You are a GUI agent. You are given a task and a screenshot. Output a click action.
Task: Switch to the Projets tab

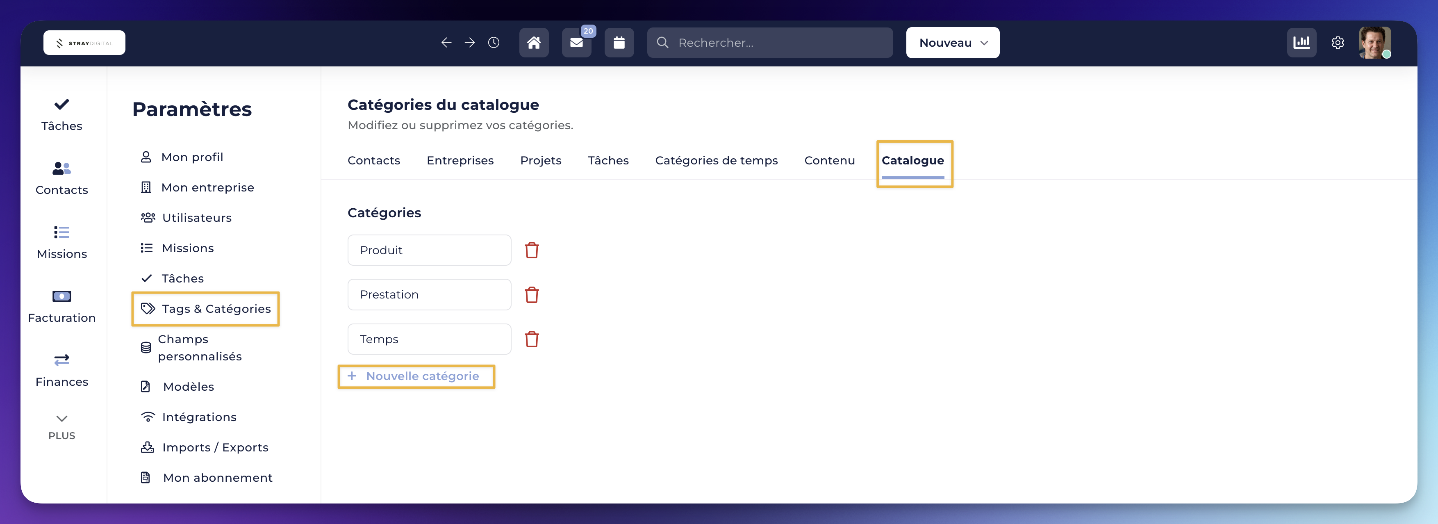(540, 161)
